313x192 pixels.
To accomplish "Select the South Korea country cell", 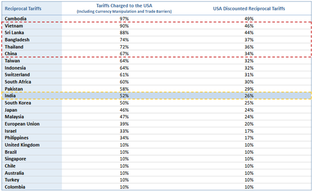I will pyautogui.click(x=18, y=103).
